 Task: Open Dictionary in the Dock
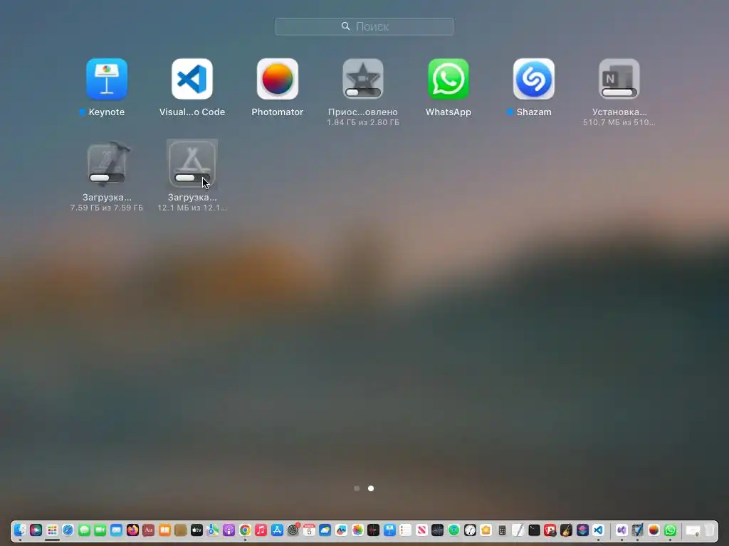[x=148, y=530]
